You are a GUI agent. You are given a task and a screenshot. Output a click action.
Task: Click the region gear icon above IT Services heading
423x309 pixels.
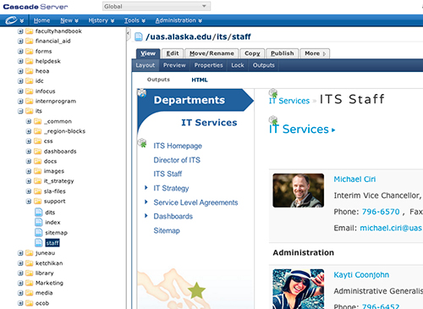[x=273, y=120]
